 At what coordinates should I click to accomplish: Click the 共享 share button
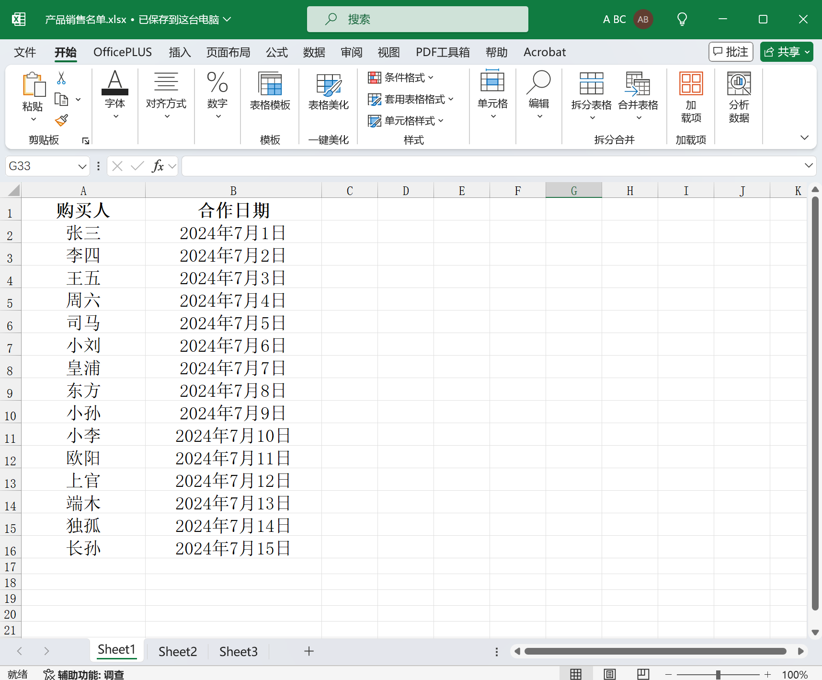pos(786,51)
